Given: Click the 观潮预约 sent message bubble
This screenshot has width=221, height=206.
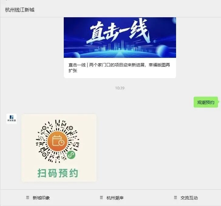Looking at the screenshot, I should 206,102.
